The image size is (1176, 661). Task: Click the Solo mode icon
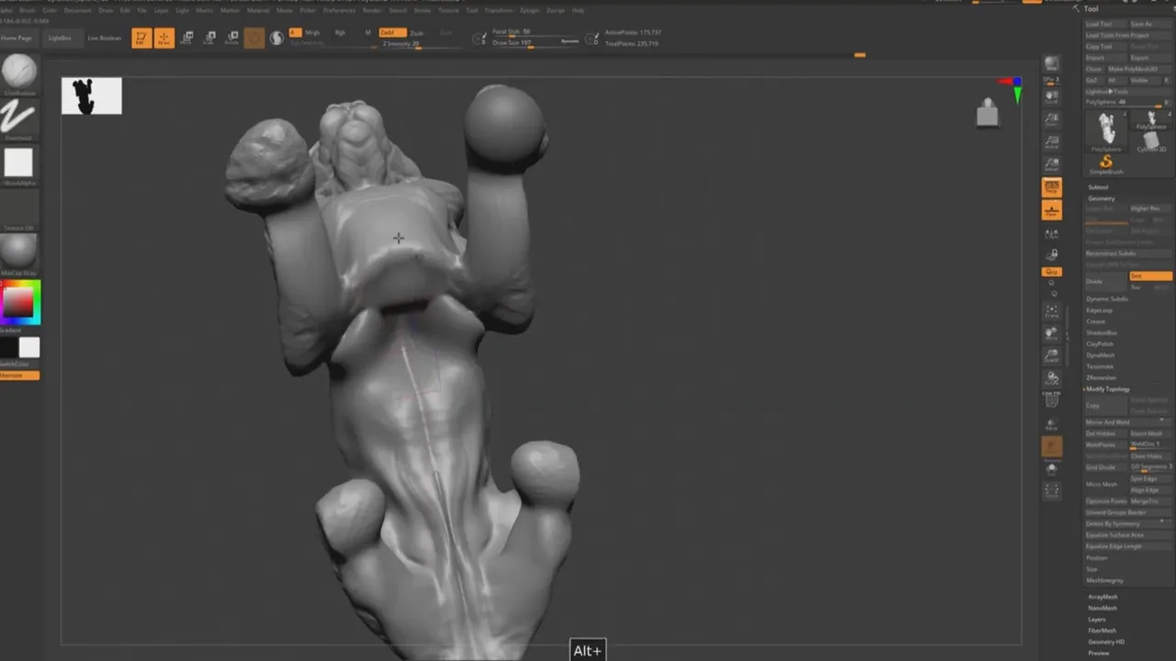(x=1052, y=469)
